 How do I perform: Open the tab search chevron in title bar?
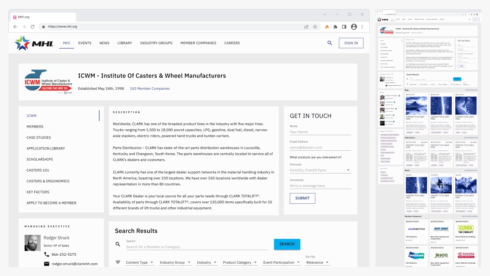[x=325, y=14]
